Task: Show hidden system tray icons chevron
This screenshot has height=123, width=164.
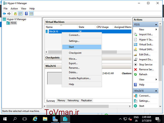Action: coord(120,119)
